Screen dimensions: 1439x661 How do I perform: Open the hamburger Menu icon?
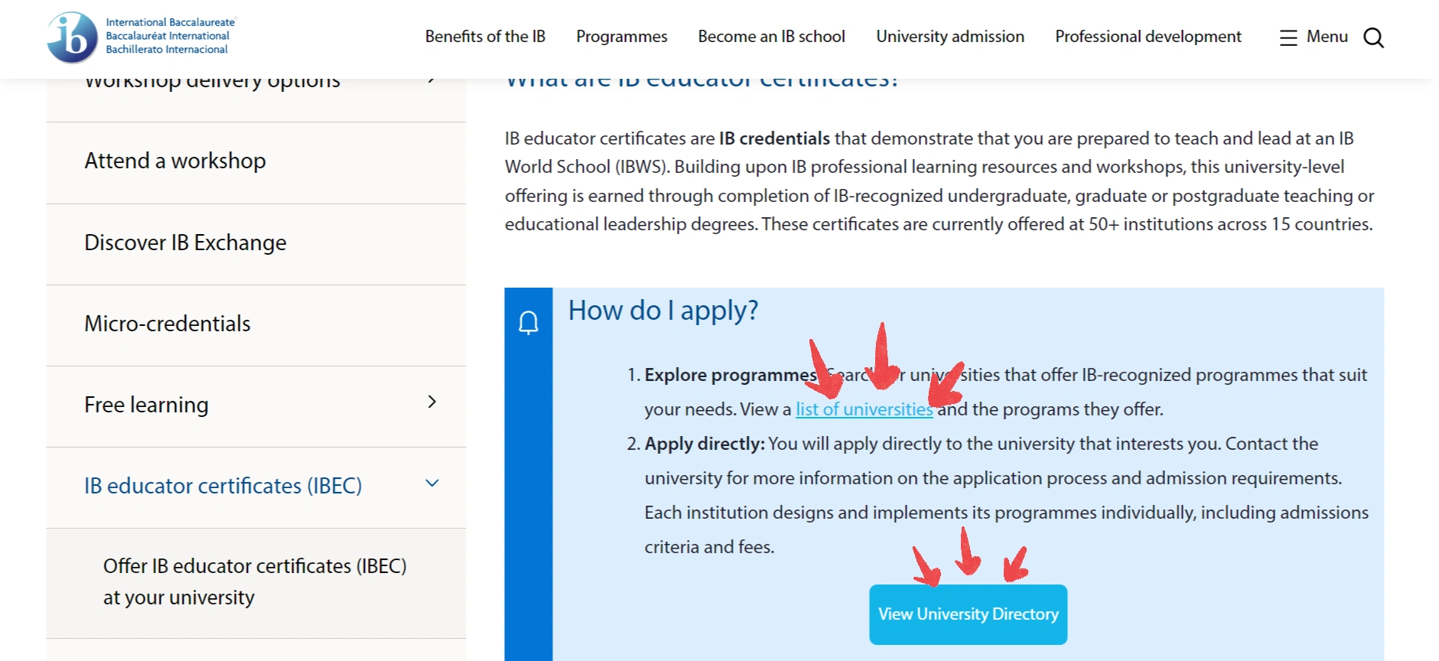(1288, 37)
